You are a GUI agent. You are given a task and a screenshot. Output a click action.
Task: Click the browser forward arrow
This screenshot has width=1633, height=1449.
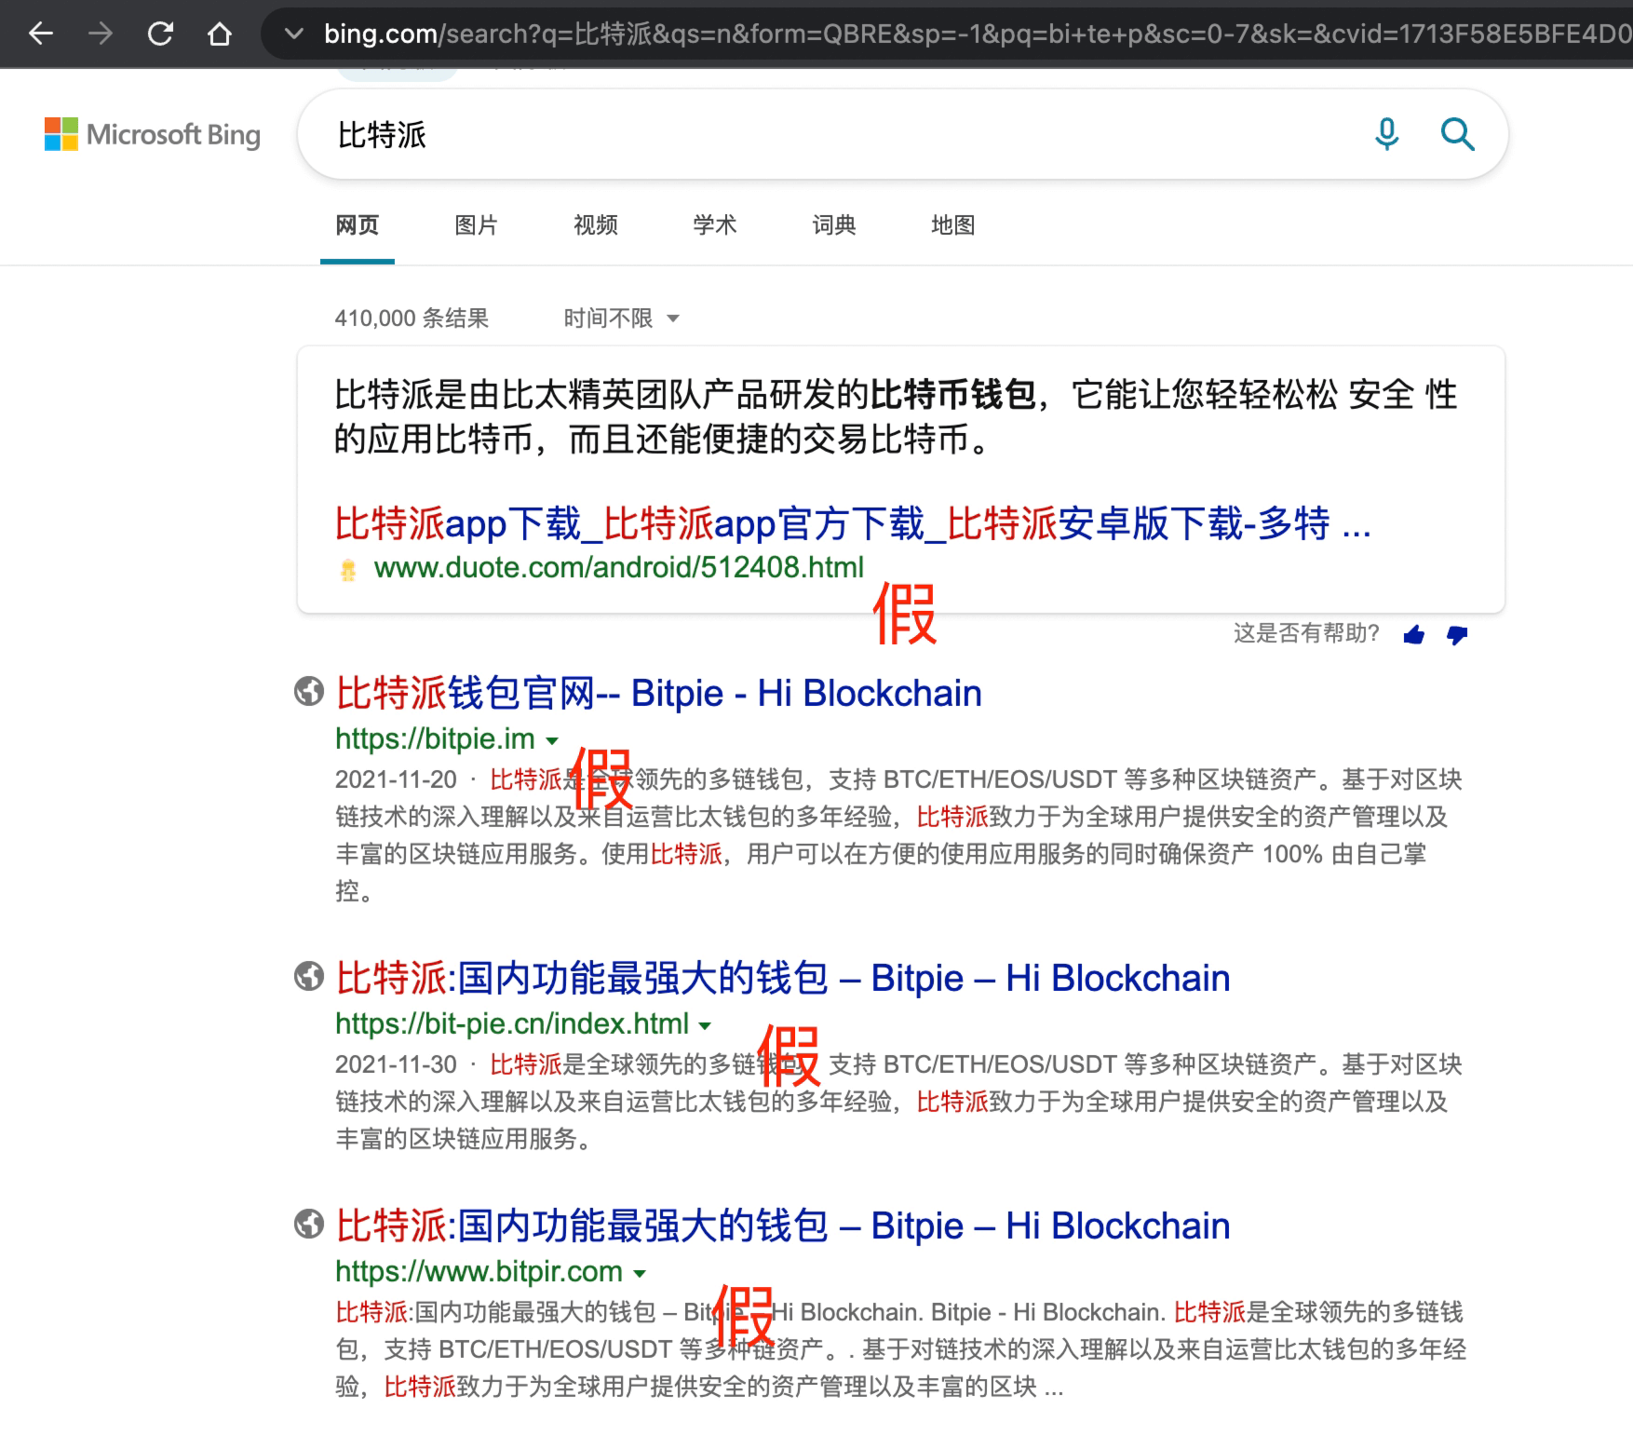coord(101,34)
